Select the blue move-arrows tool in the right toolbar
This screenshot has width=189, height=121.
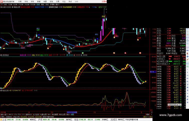[x=187, y=56]
